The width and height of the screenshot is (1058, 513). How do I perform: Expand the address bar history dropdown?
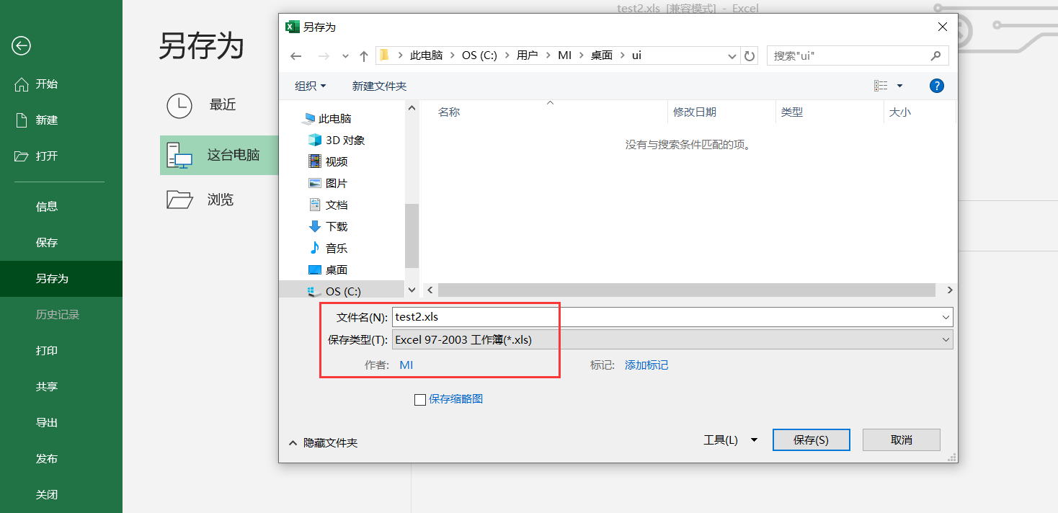pyautogui.click(x=732, y=55)
